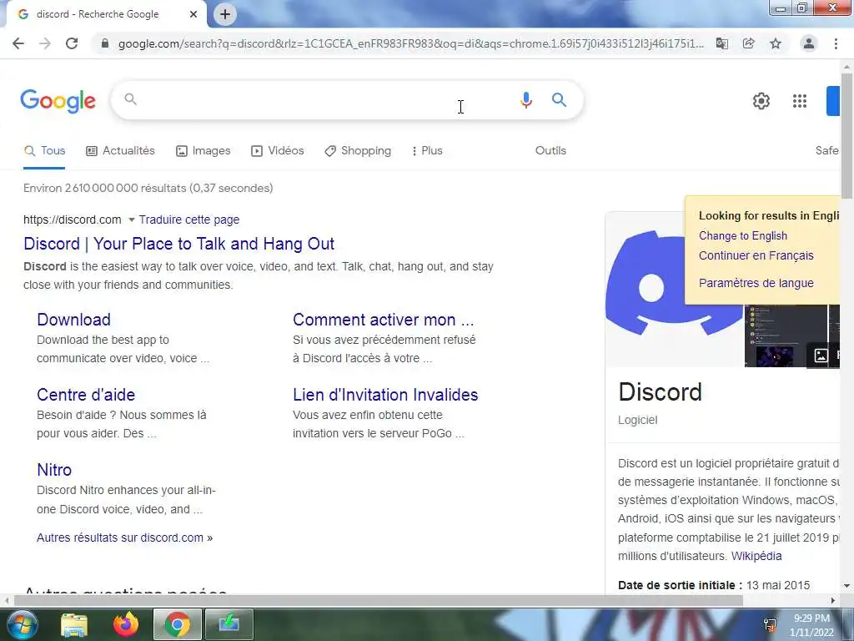
Task: Open a new tab with plus button
Action: (x=225, y=14)
